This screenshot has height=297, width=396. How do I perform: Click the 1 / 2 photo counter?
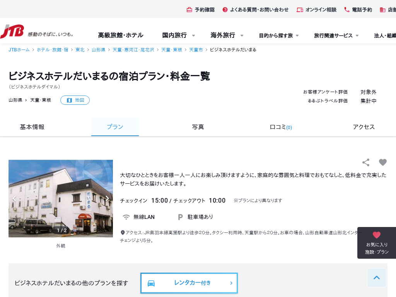61,230
